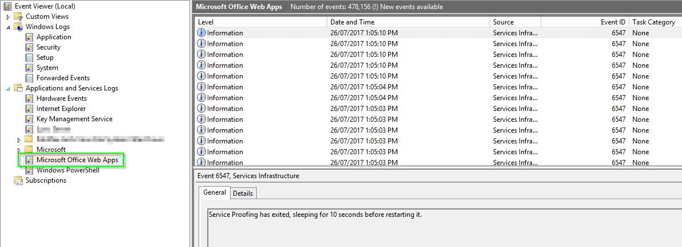682x247 pixels.
Task: Collapse the Windows Logs node
Action: coord(8,27)
